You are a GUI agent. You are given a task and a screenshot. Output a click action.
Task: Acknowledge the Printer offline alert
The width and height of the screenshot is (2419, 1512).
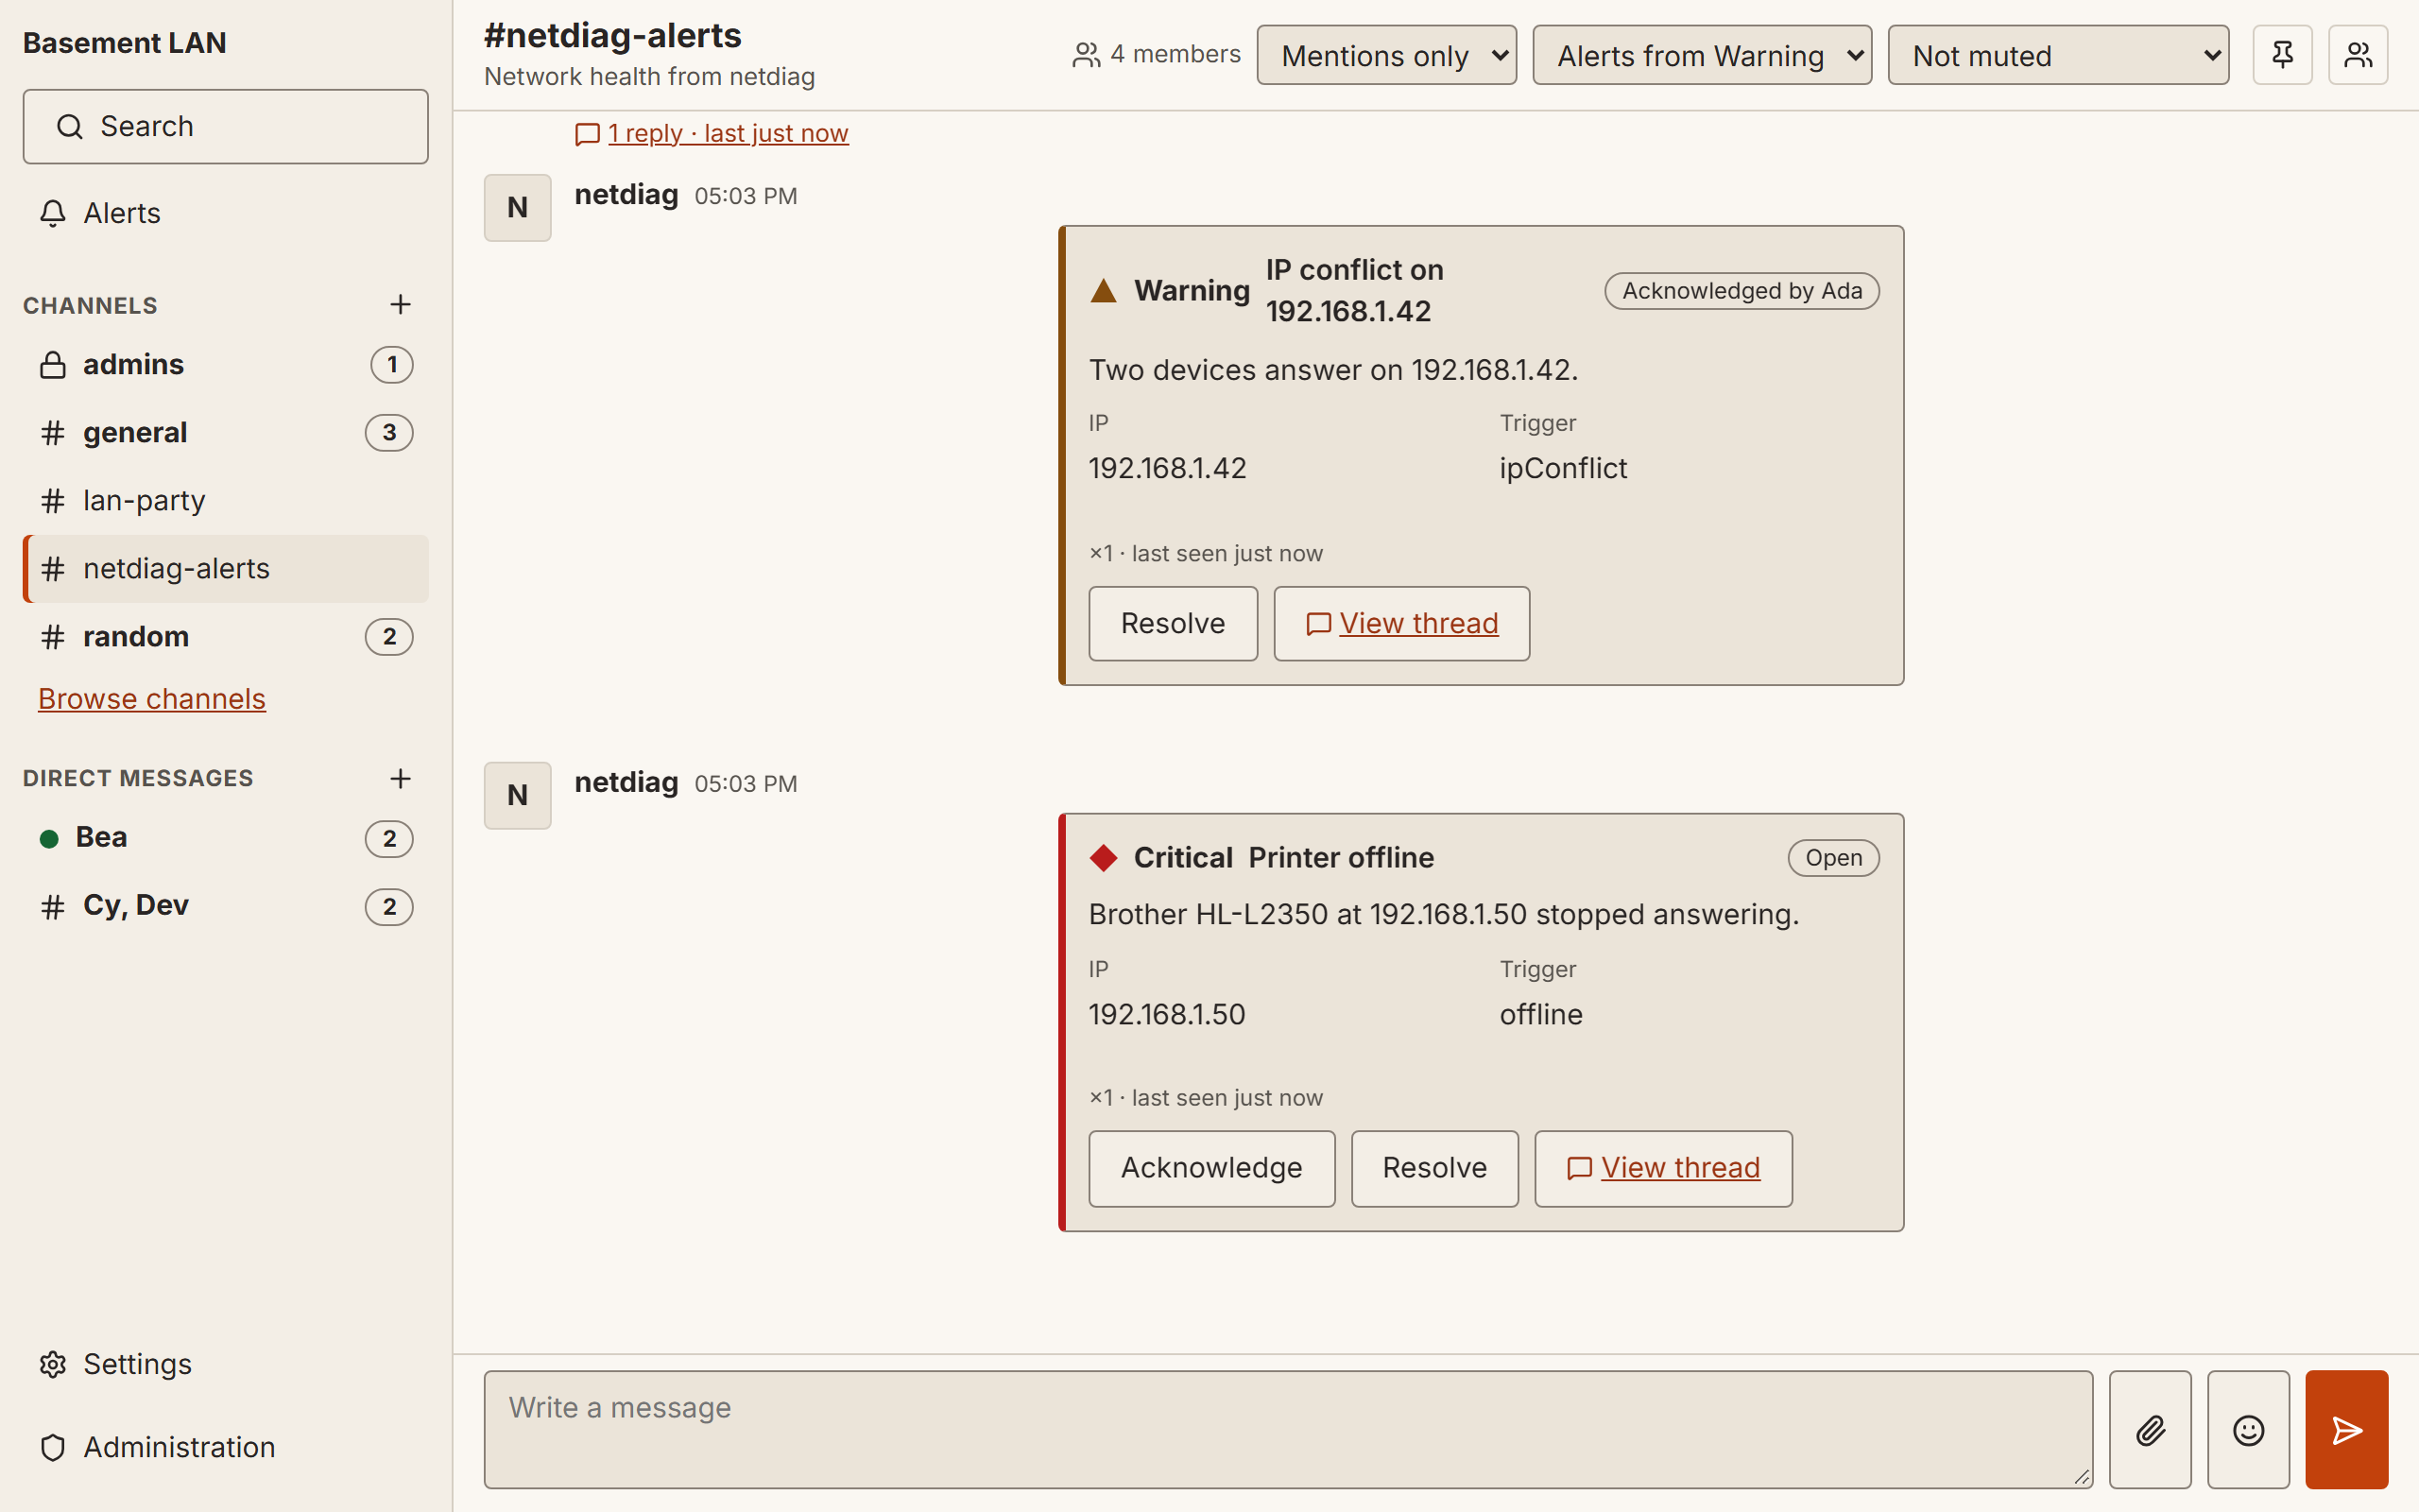[x=1211, y=1168]
